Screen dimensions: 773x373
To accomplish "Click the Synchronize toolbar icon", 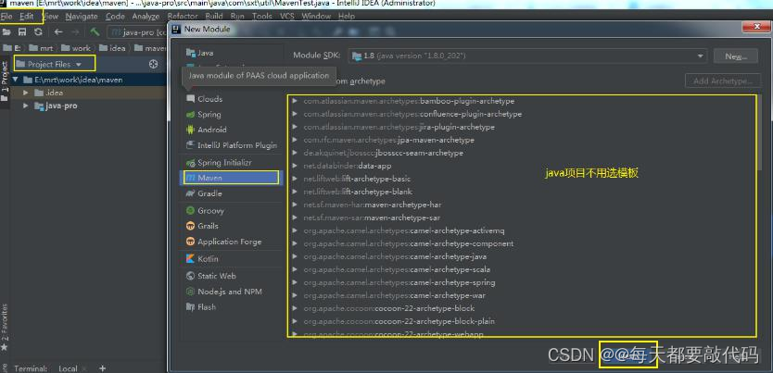I will point(38,32).
